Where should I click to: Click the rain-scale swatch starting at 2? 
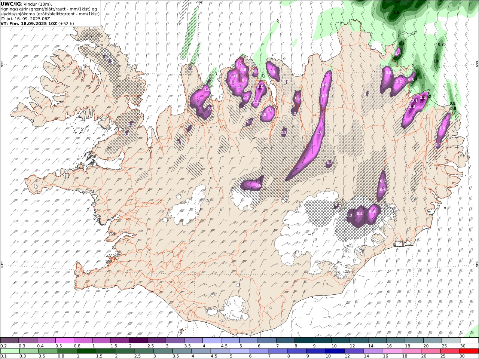(124, 351)
